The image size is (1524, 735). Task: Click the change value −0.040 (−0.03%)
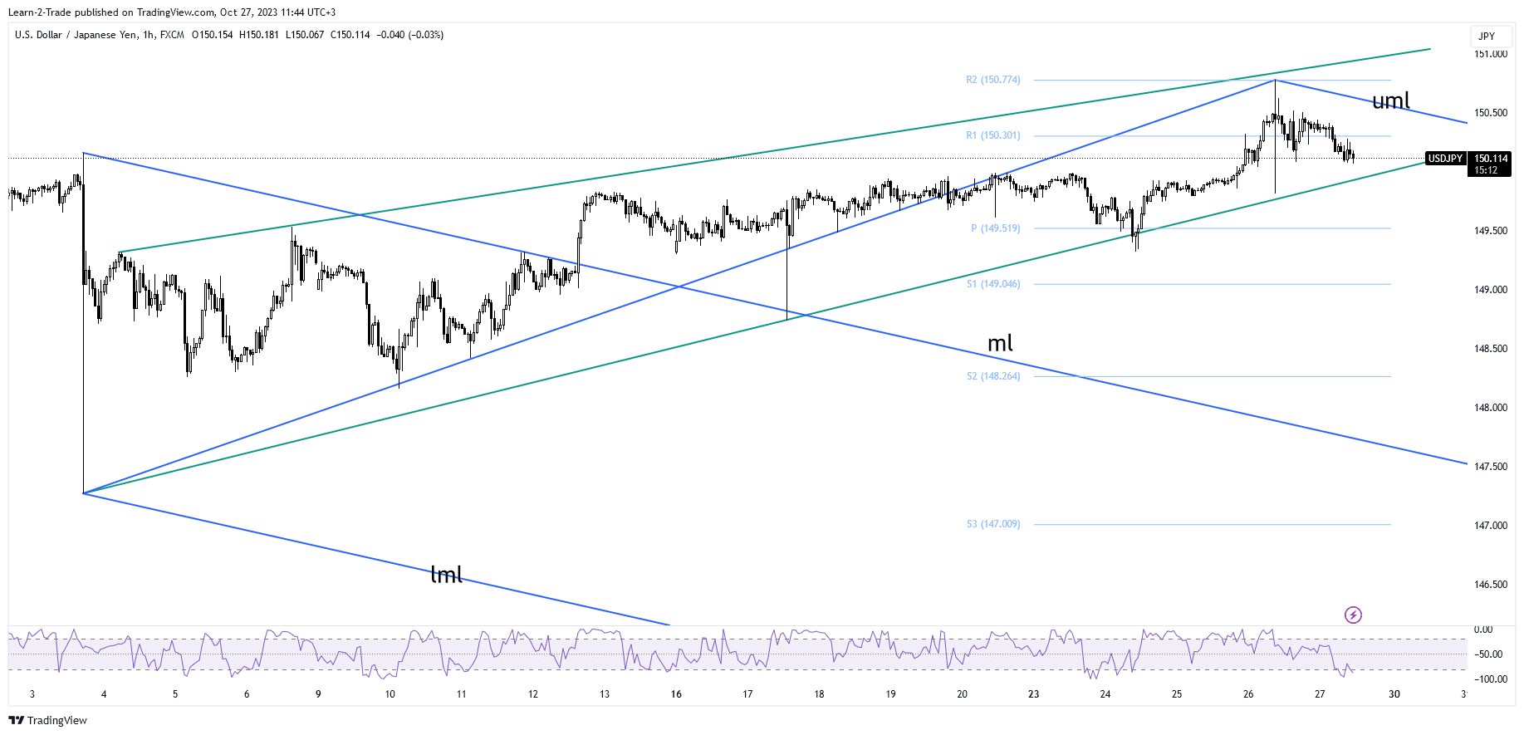coord(409,35)
